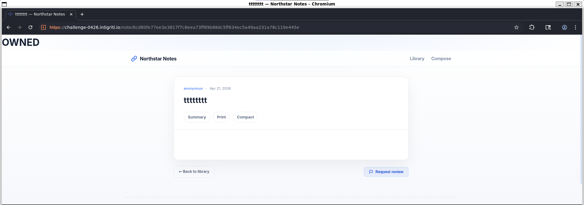Viewport: 584px width, 205px height.
Task: Open the Chromium three-dot menu
Action: (x=575, y=27)
